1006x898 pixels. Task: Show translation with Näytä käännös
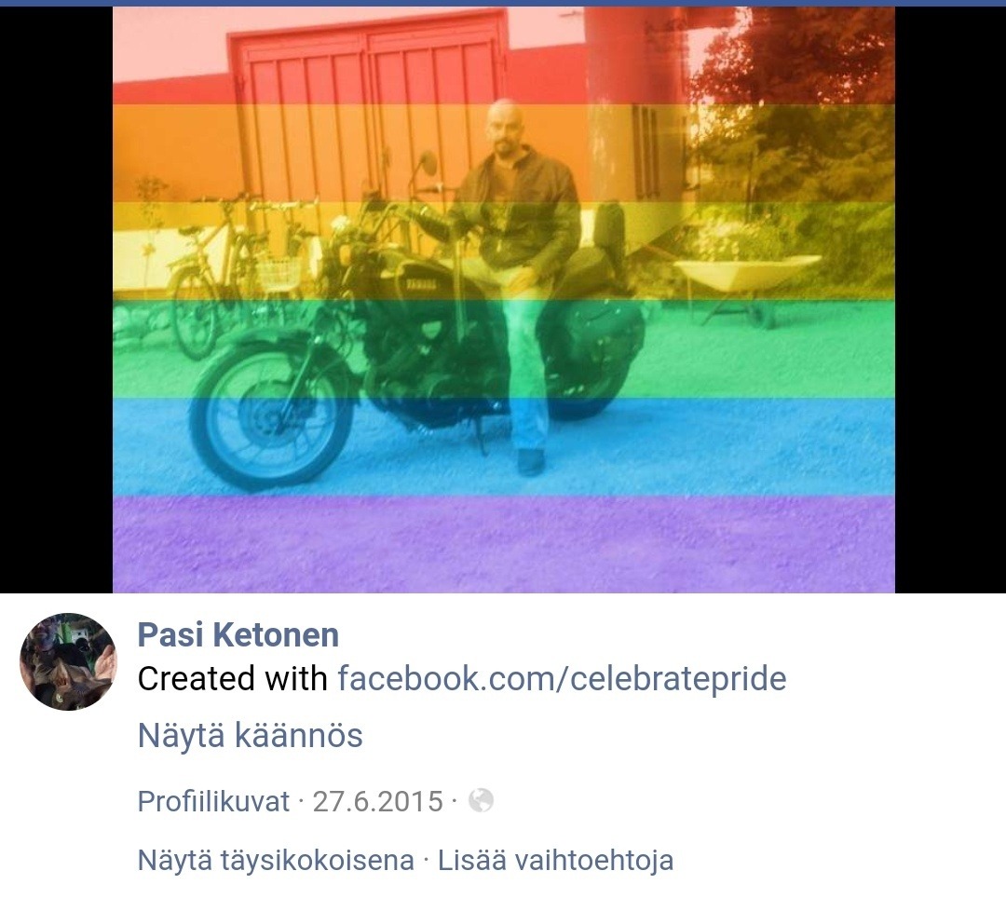(251, 735)
